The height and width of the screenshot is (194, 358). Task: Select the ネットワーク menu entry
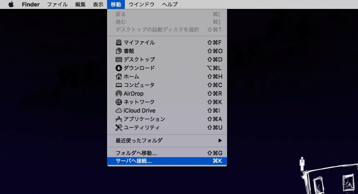(167, 102)
